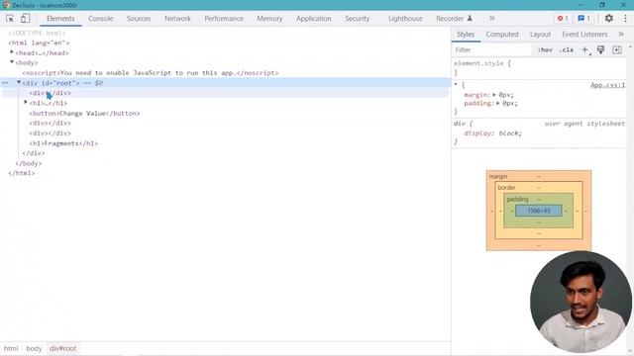This screenshot has height=356, width=634.
Task: Click the box model padding label
Action: pos(517,200)
